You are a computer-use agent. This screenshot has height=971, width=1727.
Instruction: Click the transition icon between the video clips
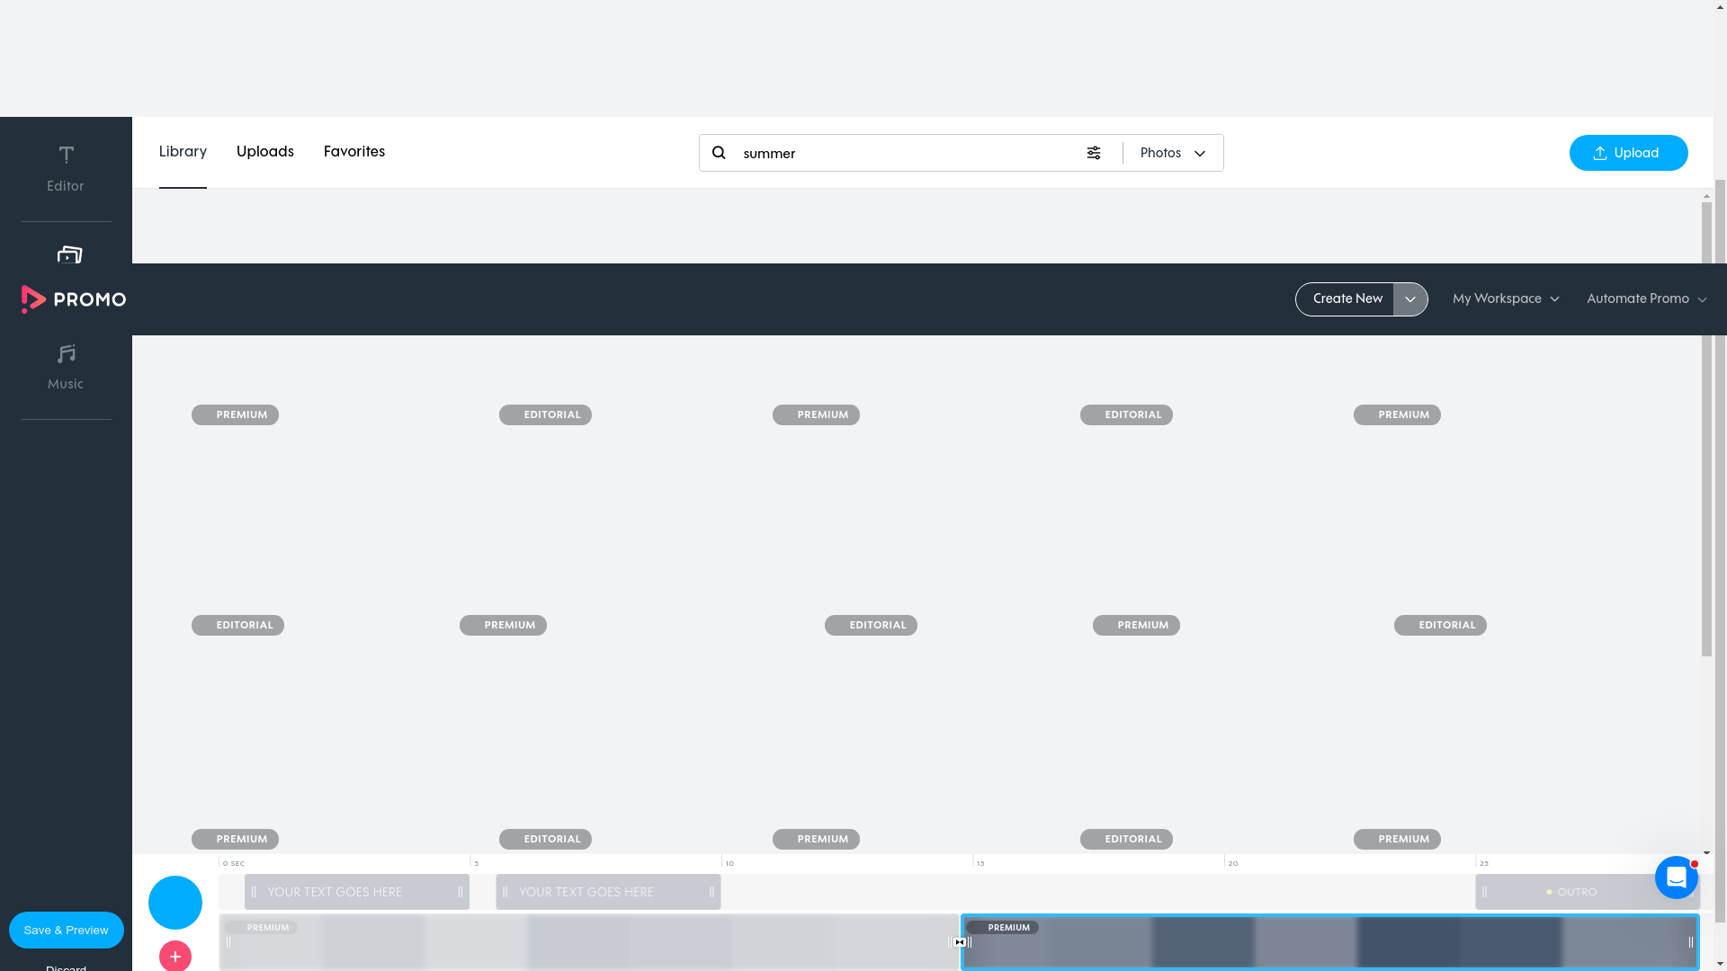[x=960, y=942]
